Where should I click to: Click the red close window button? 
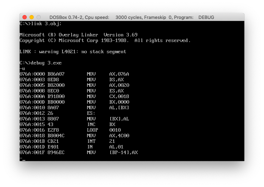point(25,17)
